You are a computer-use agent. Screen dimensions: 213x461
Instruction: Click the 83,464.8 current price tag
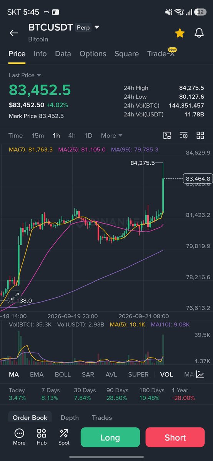(x=198, y=178)
